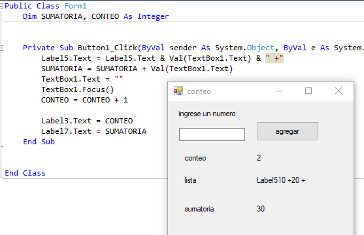364x235 pixels.
Task: Click the 'SUMATORIA = SUMATORIA + Val(TextBox1.Text)' line
Action: tap(137, 69)
